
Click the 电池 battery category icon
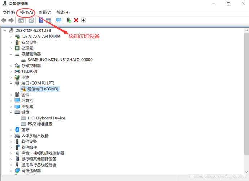17,77
